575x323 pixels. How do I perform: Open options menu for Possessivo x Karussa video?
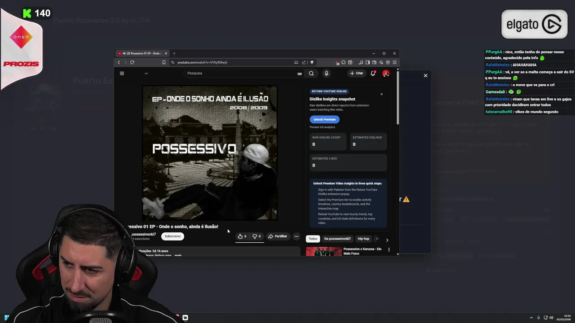pos(389,249)
